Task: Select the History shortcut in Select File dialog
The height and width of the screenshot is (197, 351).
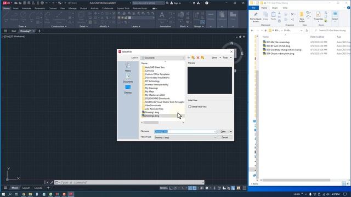Action: click(128, 67)
